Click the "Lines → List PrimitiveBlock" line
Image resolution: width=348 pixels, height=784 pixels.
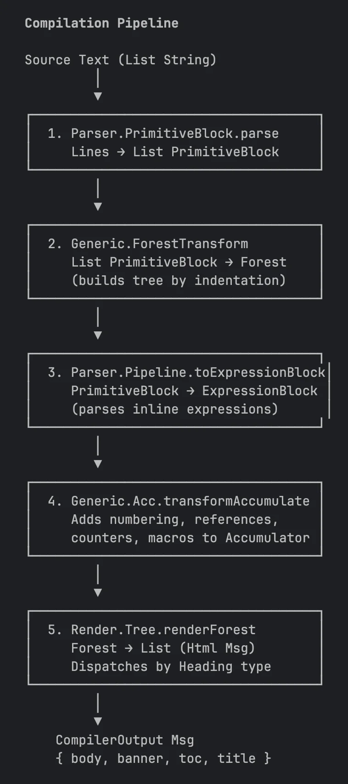[x=174, y=152]
